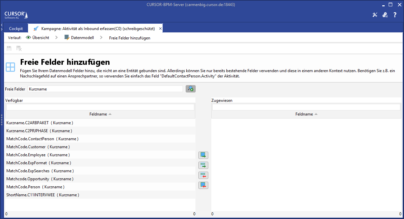Close the Kampagne tab with its X
The image size is (404, 219).
point(160,29)
